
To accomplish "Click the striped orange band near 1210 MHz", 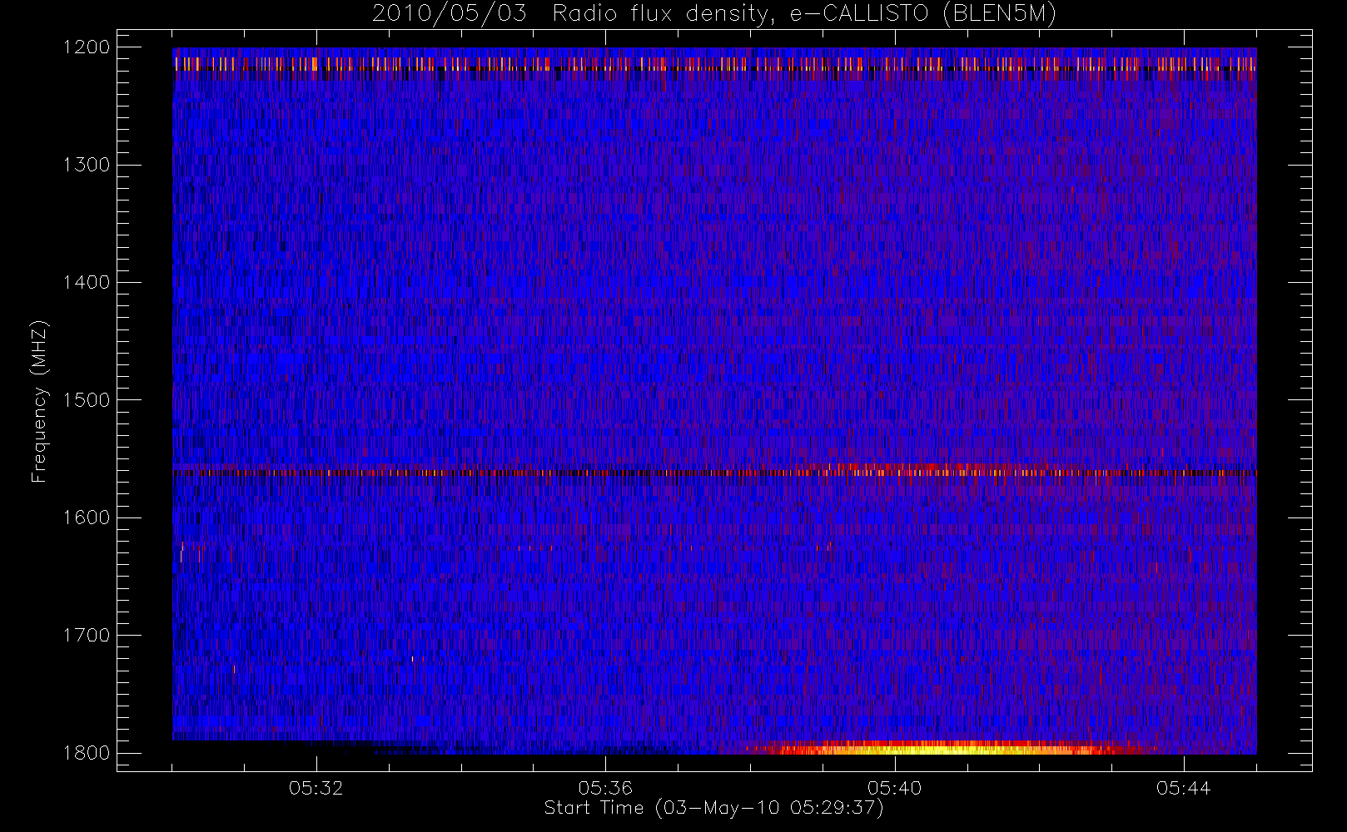I will coord(714,63).
